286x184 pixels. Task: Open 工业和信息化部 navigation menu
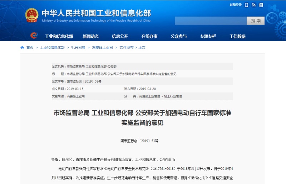pos(59,36)
